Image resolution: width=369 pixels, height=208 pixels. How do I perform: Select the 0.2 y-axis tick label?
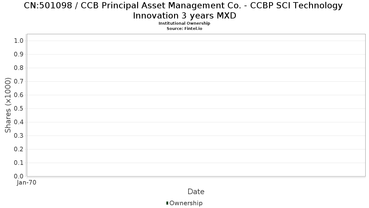click(x=19, y=149)
